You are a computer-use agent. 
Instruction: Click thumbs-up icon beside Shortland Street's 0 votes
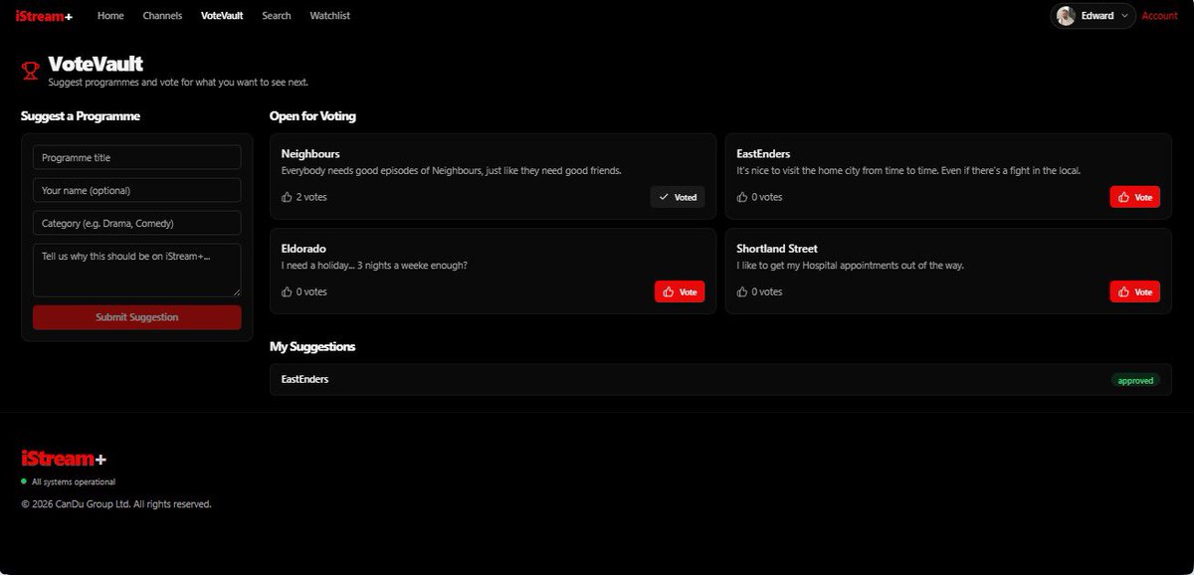tap(742, 291)
